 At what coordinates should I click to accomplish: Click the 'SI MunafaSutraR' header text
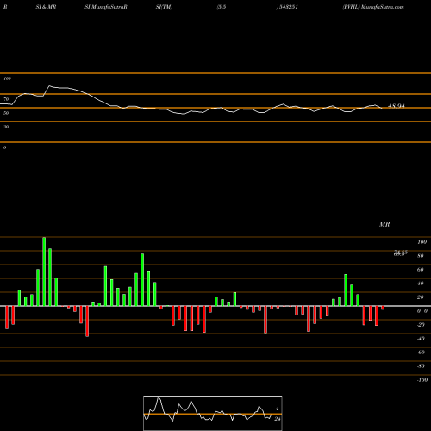tap(106, 7)
